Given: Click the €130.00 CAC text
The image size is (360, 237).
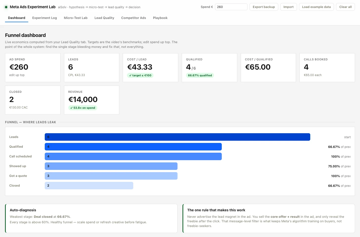Looking at the screenshot, I should 18,108.
